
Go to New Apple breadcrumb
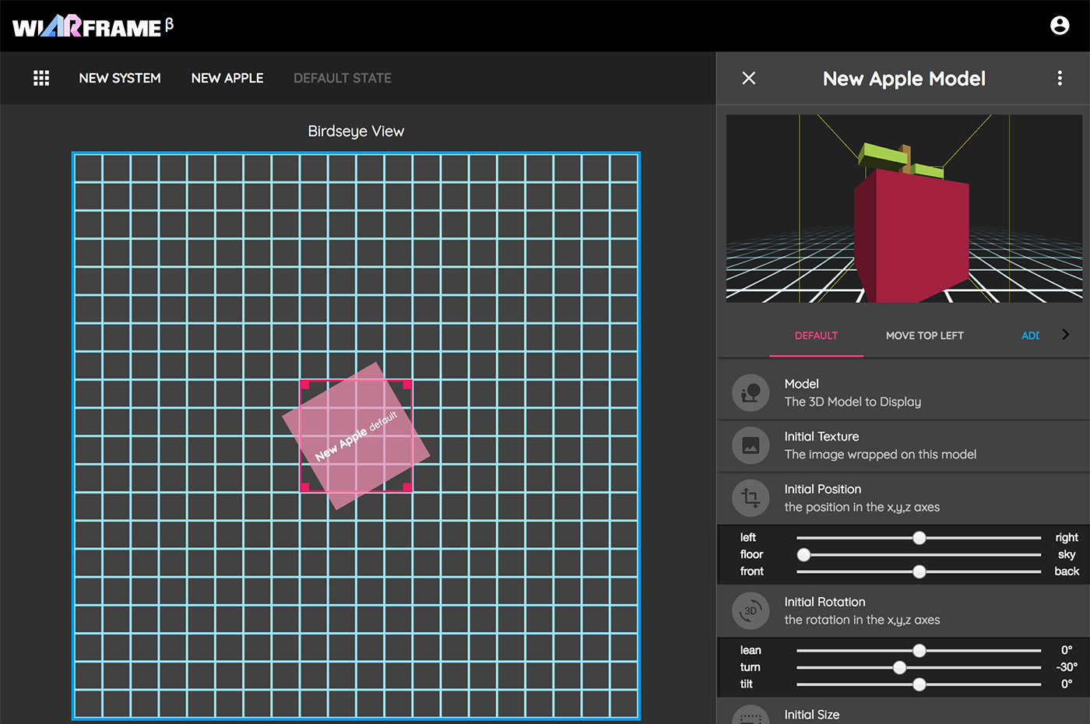coord(227,78)
